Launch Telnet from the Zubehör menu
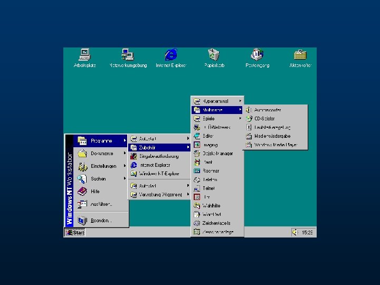 coord(217,188)
